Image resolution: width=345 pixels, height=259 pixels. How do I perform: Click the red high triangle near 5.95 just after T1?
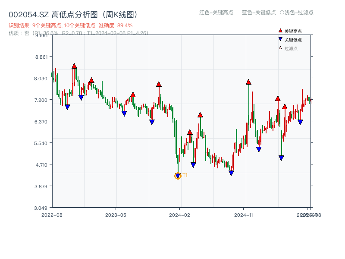click(190, 132)
